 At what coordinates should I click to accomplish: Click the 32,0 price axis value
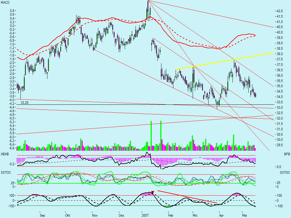pos(280,118)
